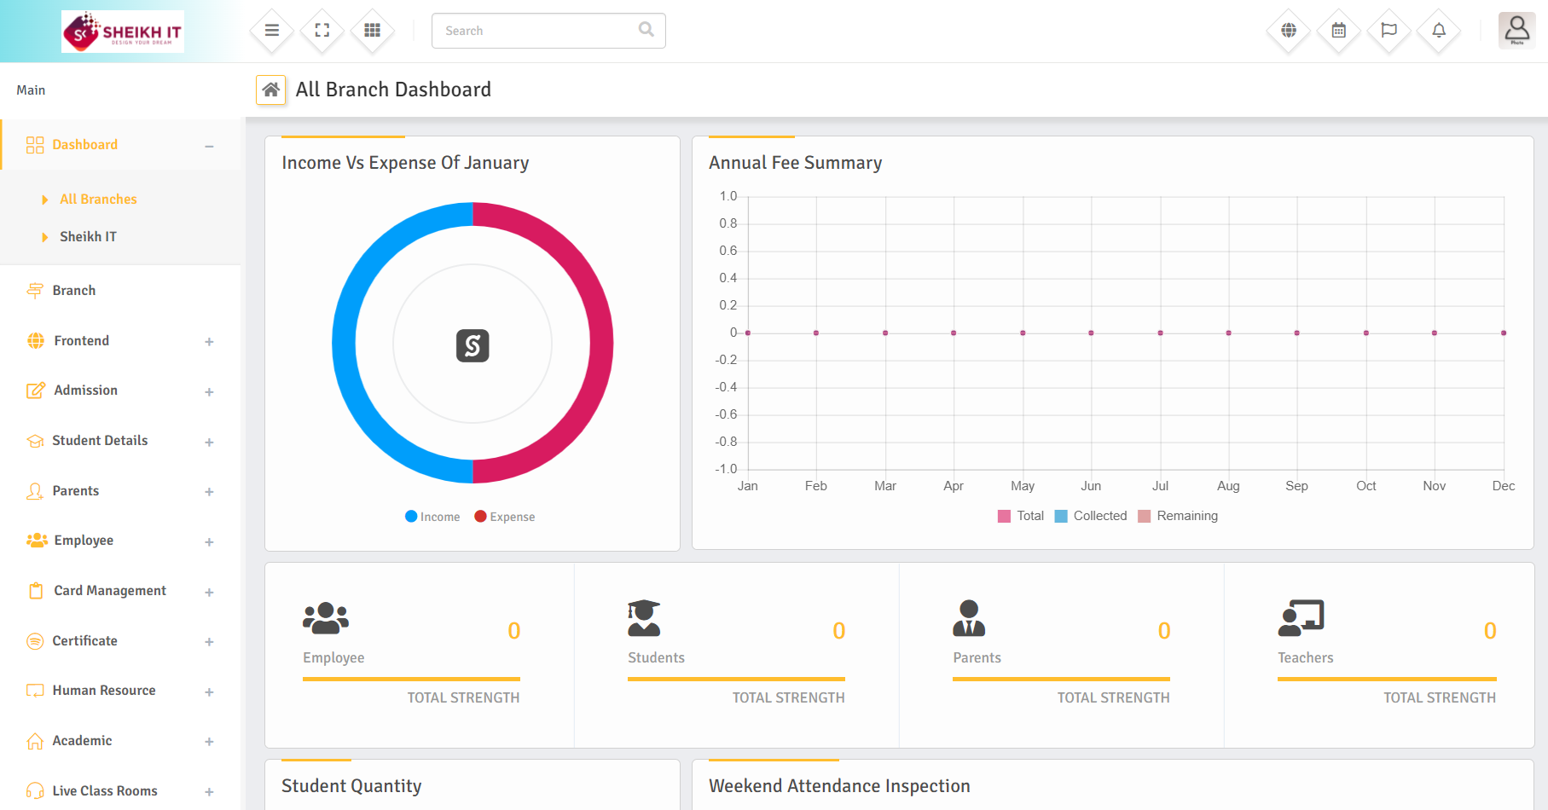The width and height of the screenshot is (1548, 810).
Task: Open All Branches dashboard link
Action: click(x=98, y=200)
